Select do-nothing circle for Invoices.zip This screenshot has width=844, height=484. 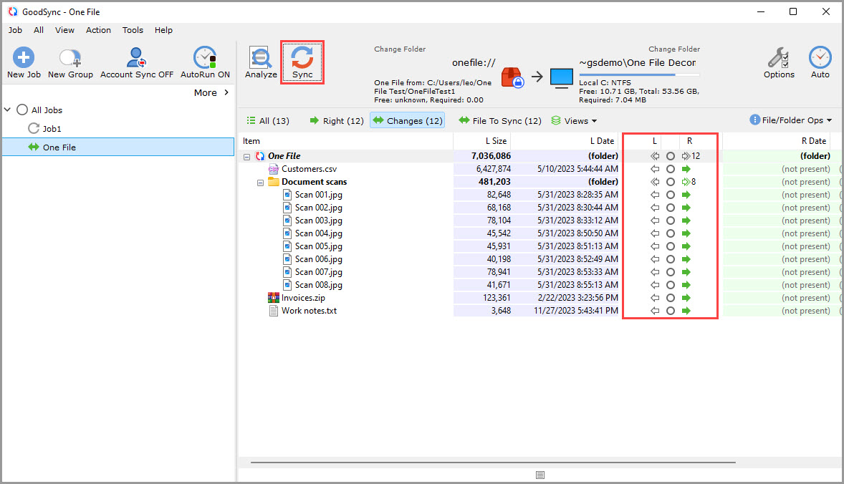point(670,298)
